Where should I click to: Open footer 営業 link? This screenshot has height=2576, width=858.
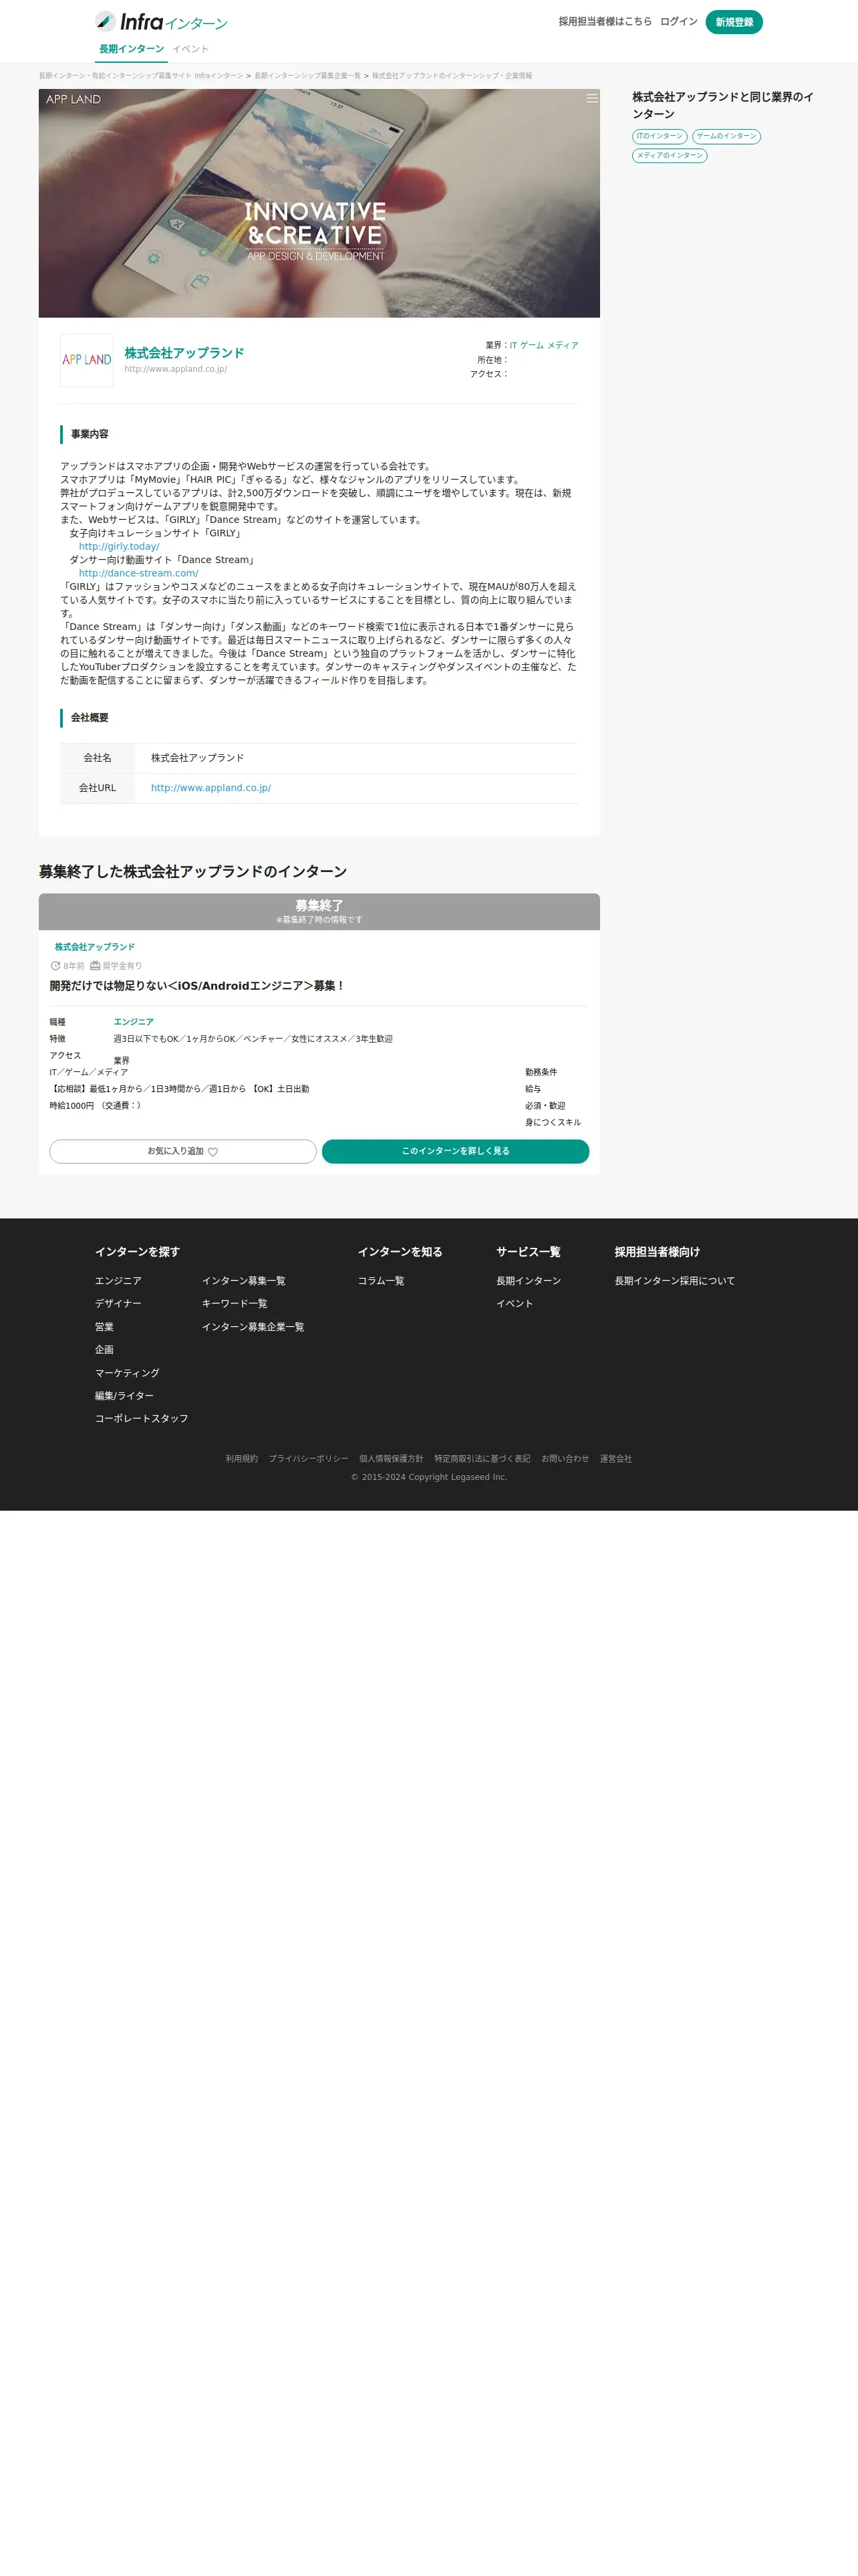click(x=104, y=1327)
